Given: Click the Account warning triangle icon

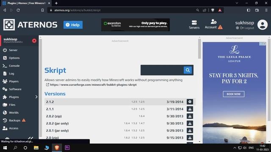Looking at the screenshot, I should tap(220, 27).
